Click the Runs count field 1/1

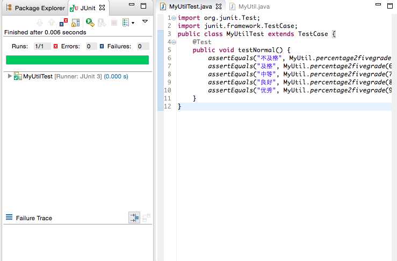42,46
